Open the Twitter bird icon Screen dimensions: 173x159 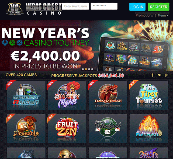click(x=159, y=75)
